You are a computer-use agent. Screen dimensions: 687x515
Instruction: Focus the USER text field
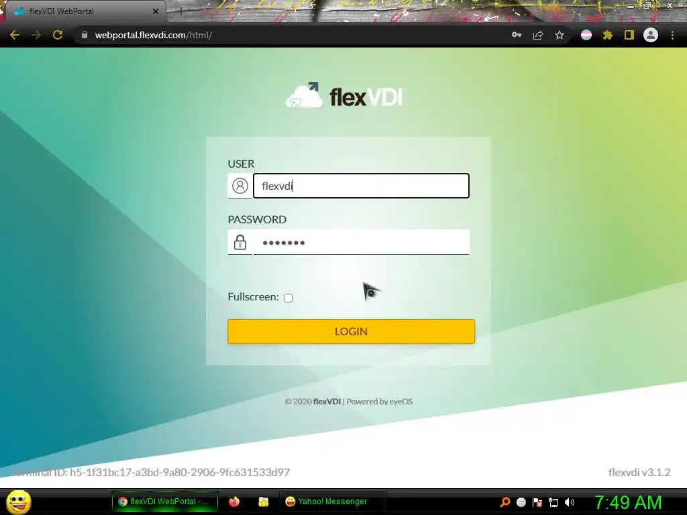361,186
